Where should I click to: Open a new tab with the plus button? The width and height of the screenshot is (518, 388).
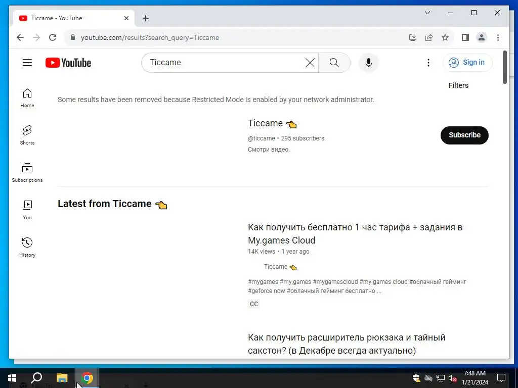(x=146, y=18)
